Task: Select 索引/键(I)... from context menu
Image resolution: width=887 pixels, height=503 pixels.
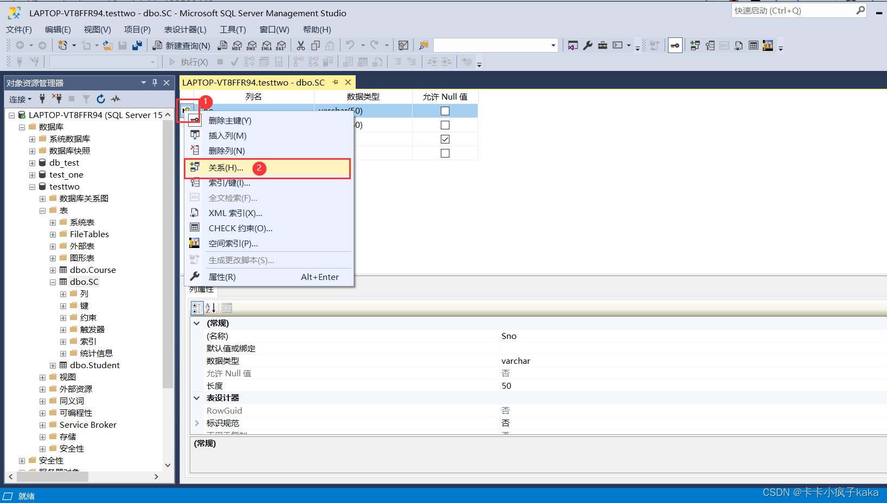Action: pyautogui.click(x=268, y=183)
